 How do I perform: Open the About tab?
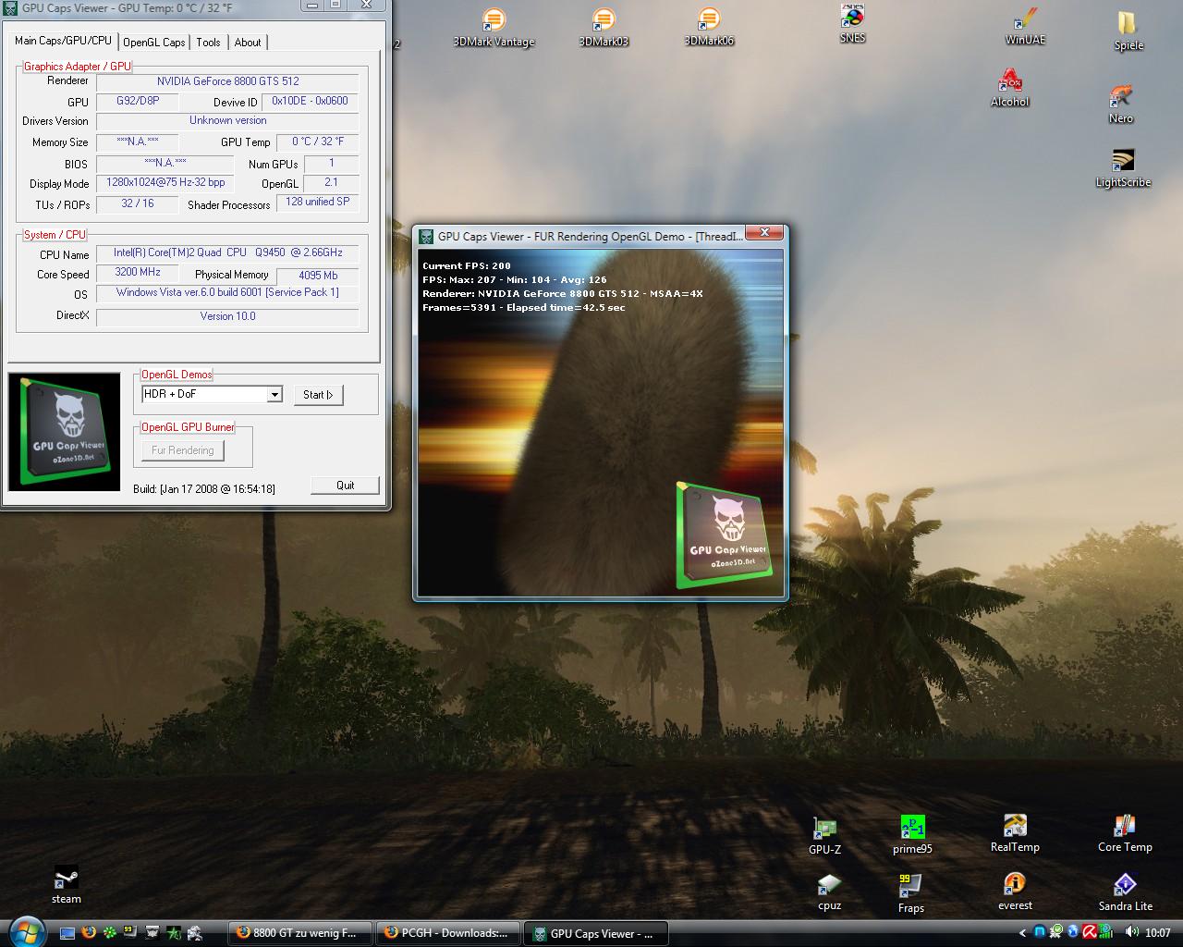tap(248, 43)
